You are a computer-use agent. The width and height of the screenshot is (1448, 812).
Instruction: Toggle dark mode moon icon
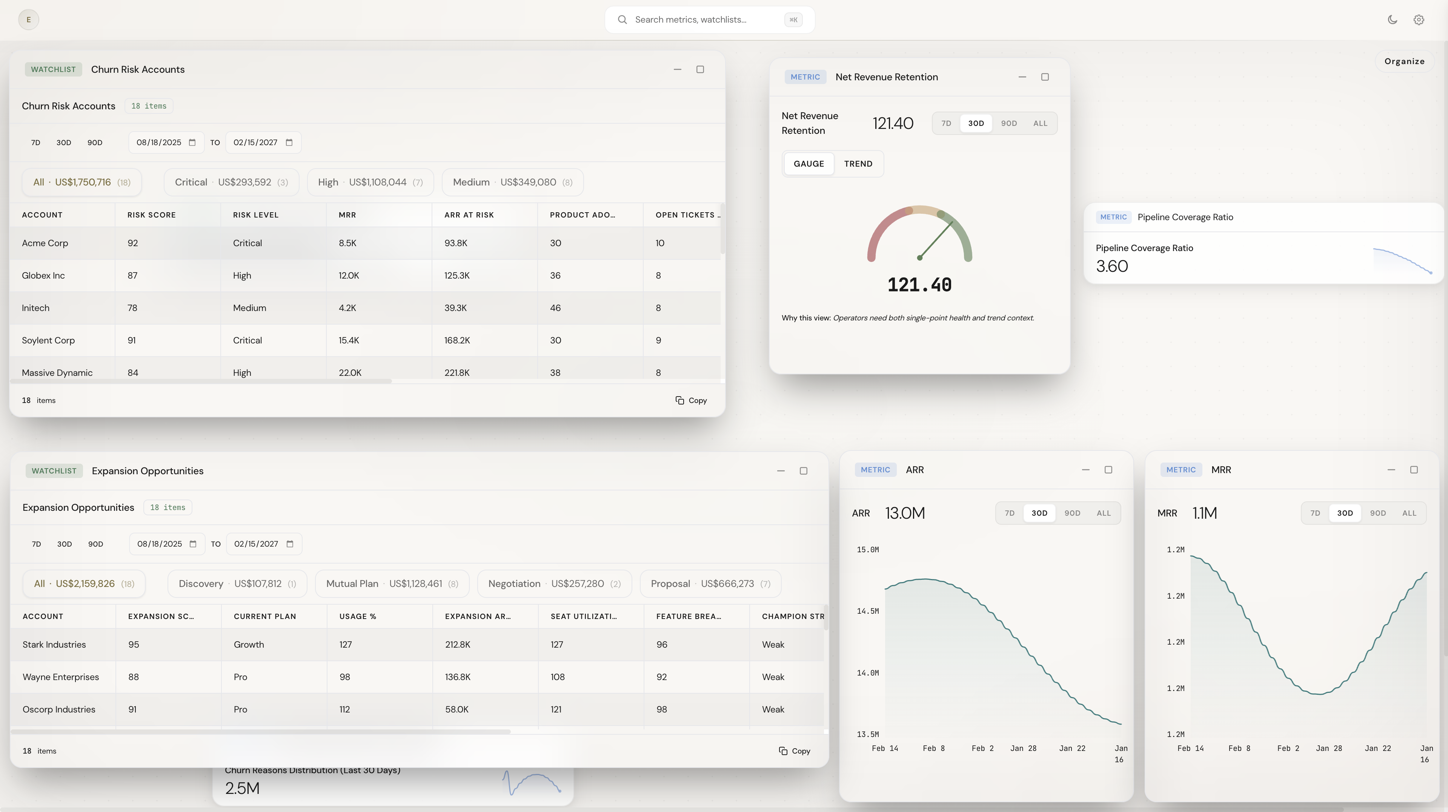point(1392,20)
